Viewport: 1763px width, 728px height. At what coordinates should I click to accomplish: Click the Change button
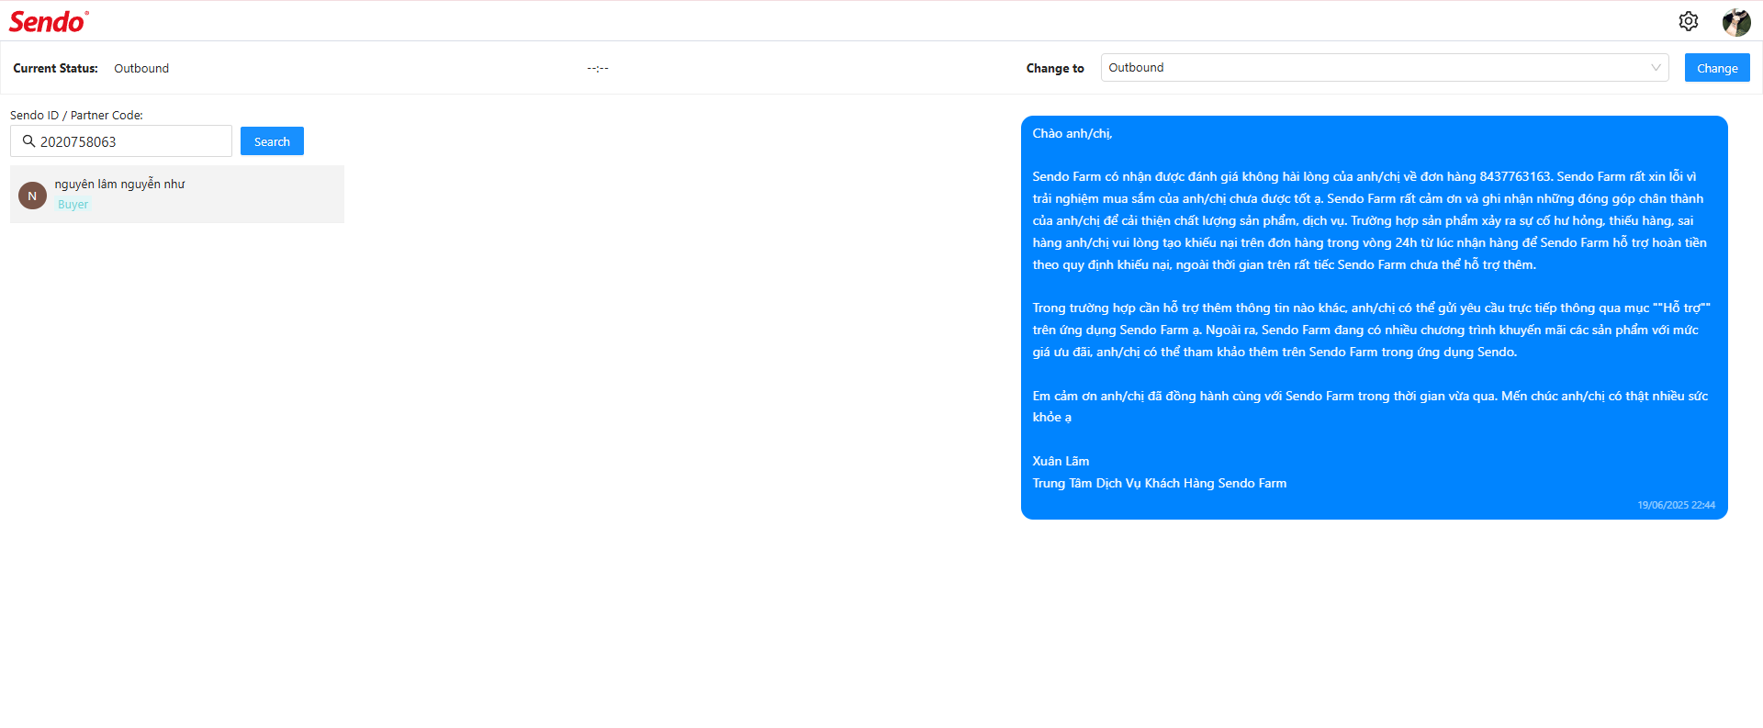click(x=1717, y=68)
